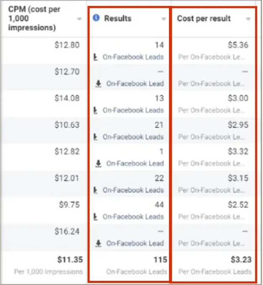263x285 pixels.
Task: Click the Results column header label
Action: click(118, 18)
